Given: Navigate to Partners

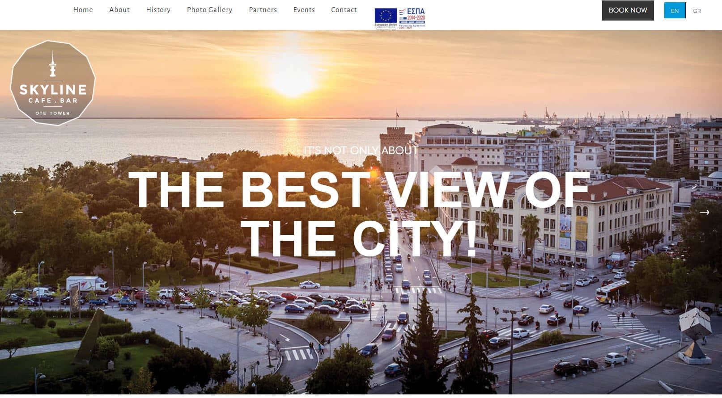Looking at the screenshot, I should click(x=263, y=10).
